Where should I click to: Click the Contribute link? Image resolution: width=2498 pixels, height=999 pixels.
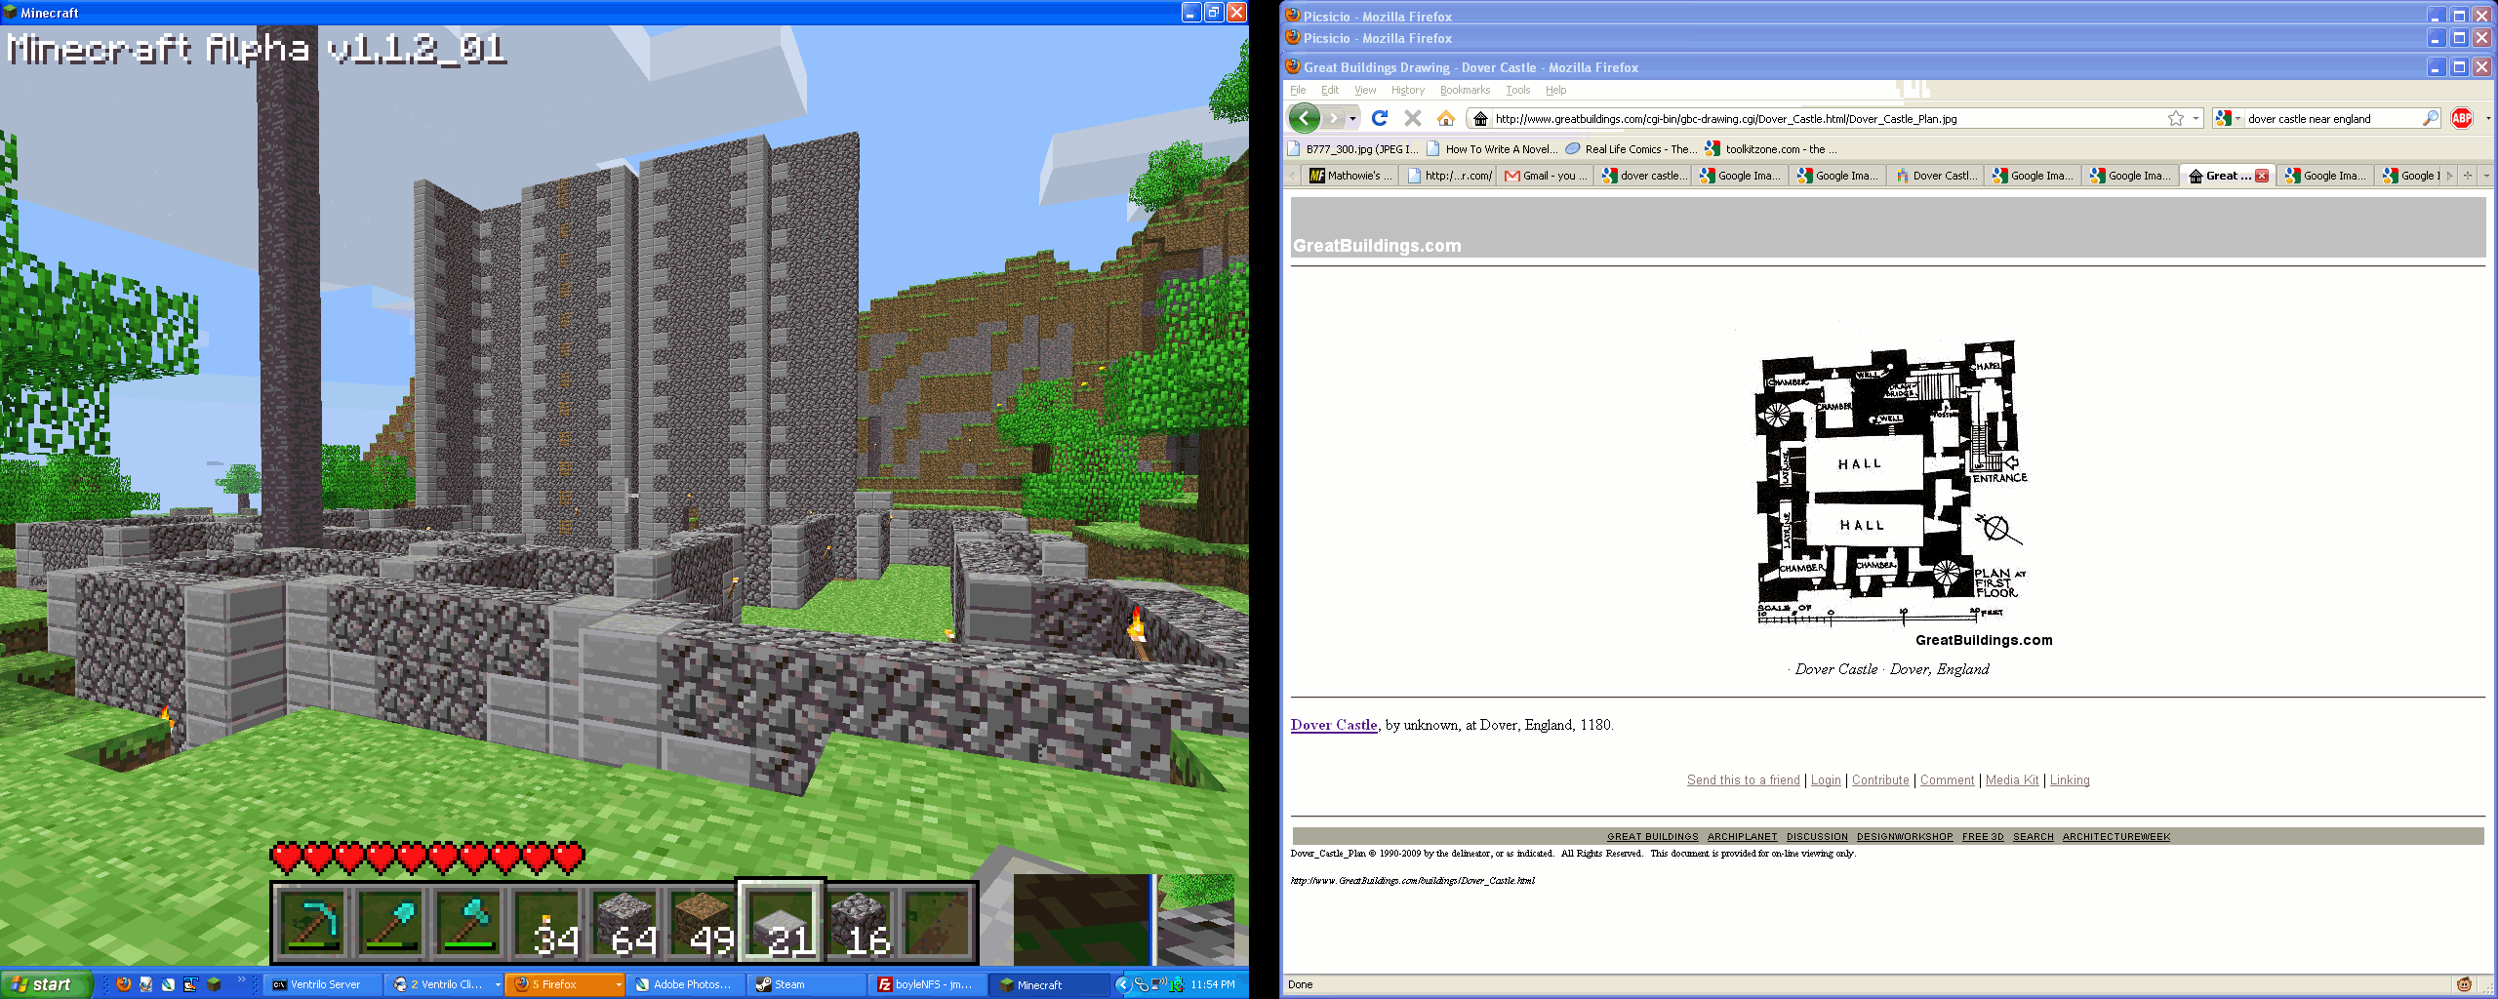1880,780
